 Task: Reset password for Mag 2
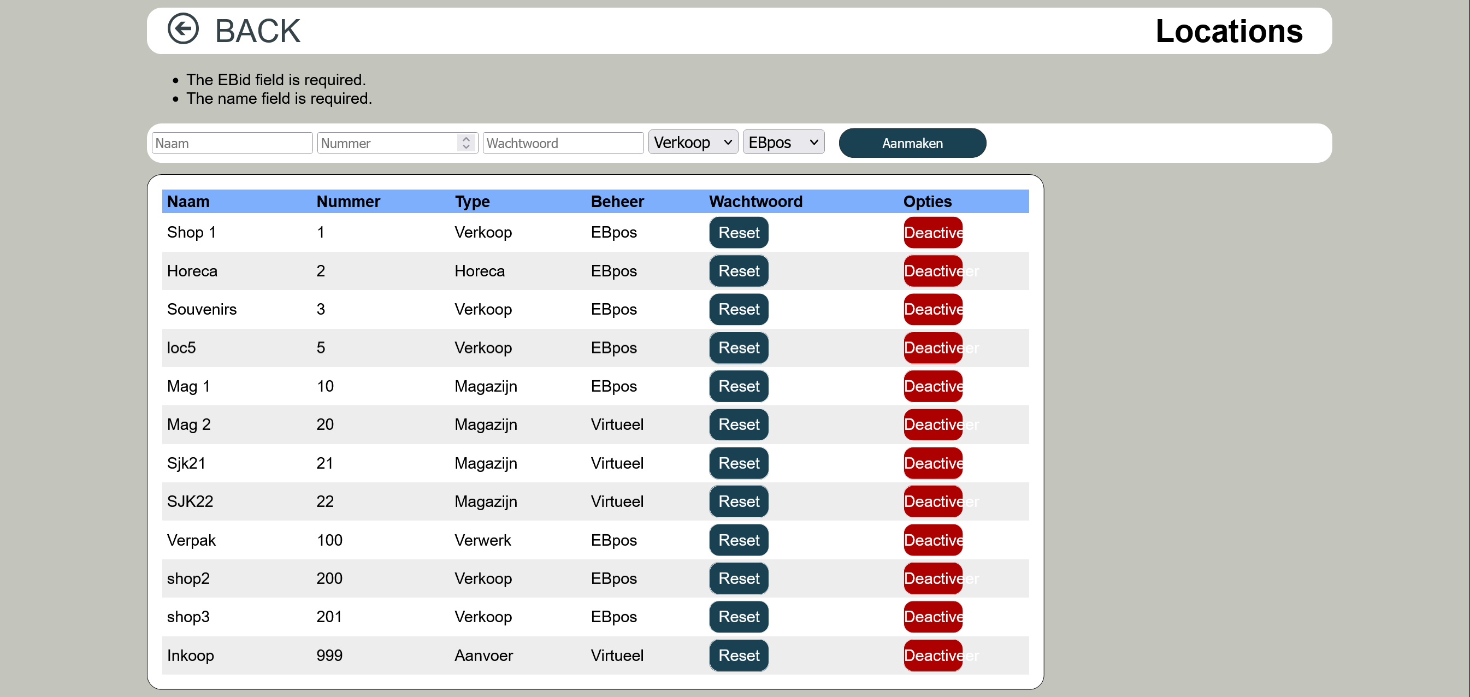739,425
